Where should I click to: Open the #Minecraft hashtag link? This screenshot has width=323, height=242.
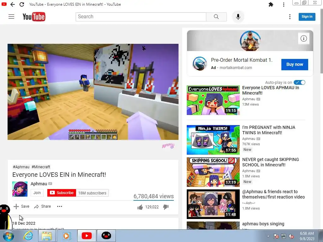(41, 167)
